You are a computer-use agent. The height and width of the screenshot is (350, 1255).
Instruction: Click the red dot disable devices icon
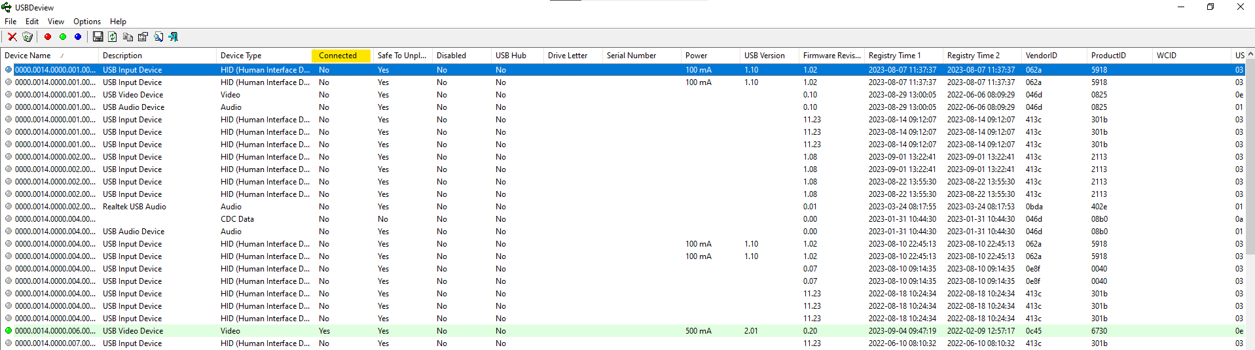click(48, 37)
